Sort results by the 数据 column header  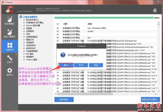coord(90,24)
